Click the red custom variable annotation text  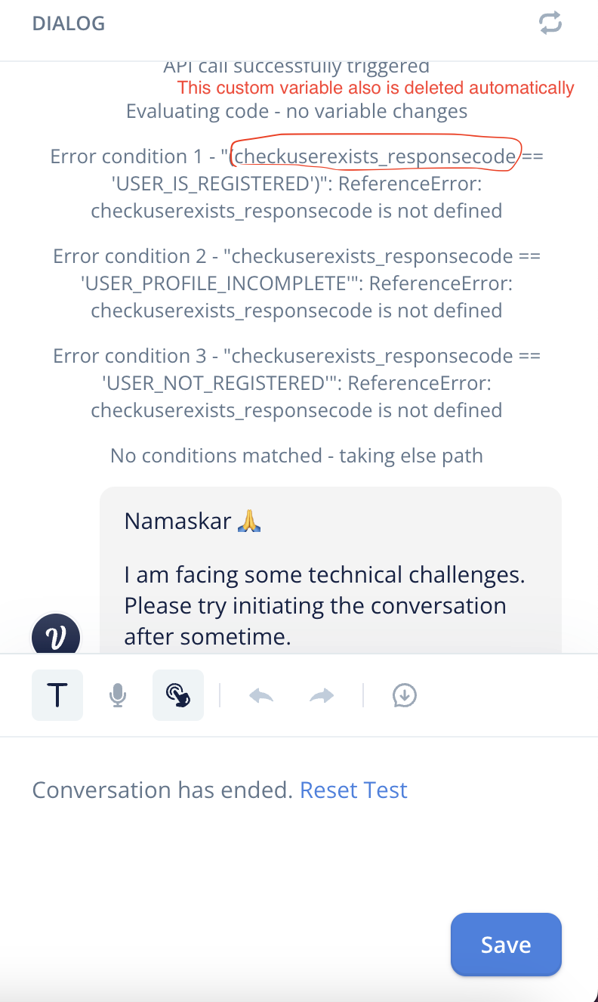[376, 88]
